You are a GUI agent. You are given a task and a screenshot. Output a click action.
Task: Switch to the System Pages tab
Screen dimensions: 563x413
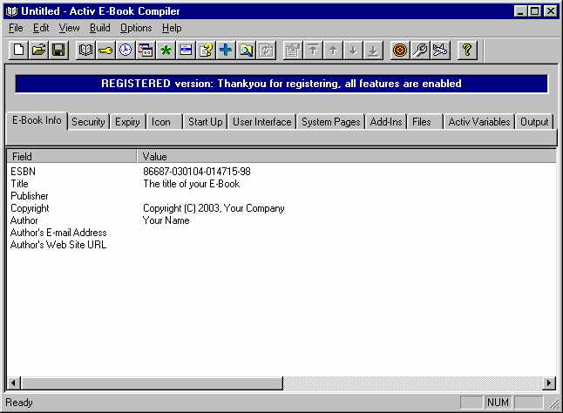330,122
